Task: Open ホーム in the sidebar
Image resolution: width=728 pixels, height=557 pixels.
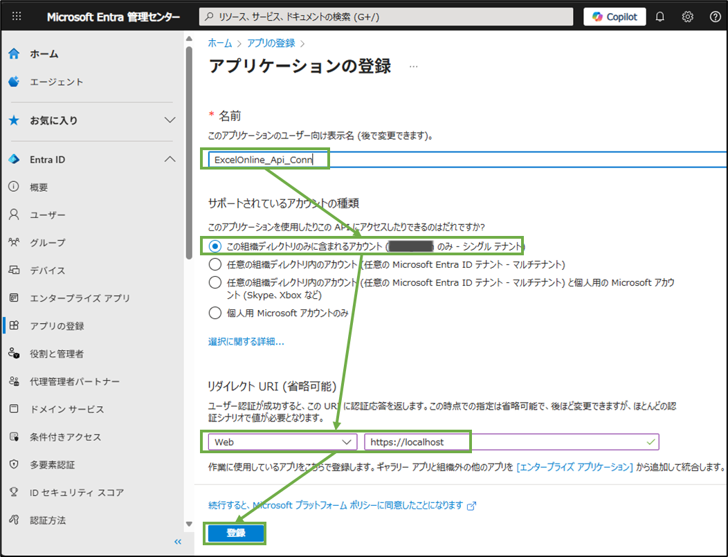Action: 44,54
